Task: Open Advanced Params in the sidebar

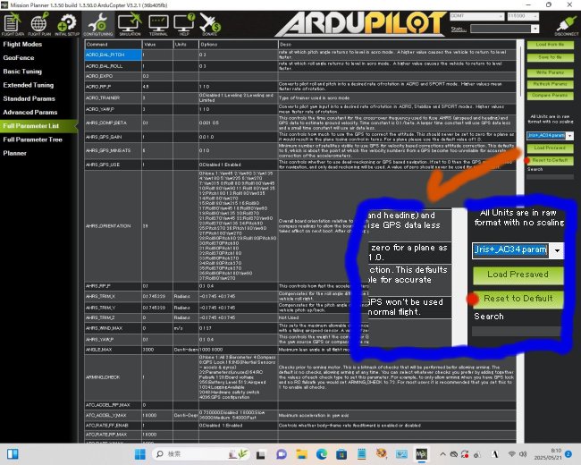Action: pos(30,113)
